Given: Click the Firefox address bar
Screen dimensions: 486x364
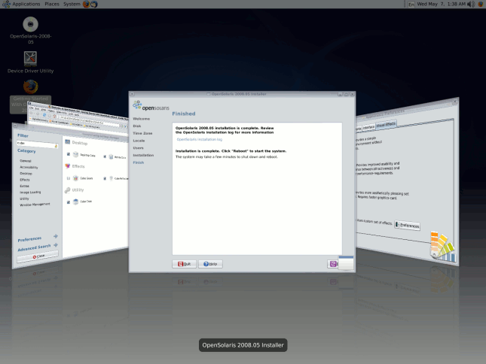Looking at the screenshot, I should tap(90, 120).
